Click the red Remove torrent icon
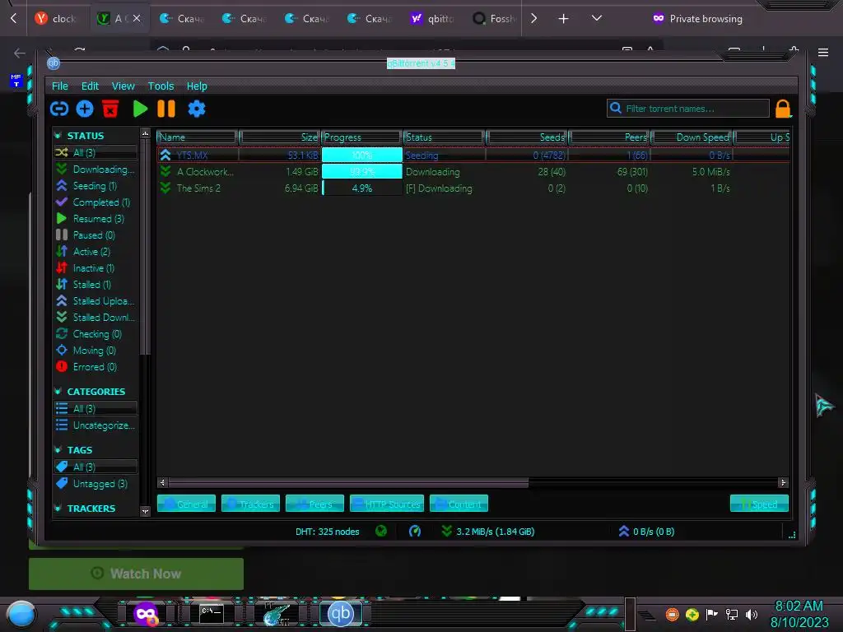The width and height of the screenshot is (843, 632). [x=110, y=109]
